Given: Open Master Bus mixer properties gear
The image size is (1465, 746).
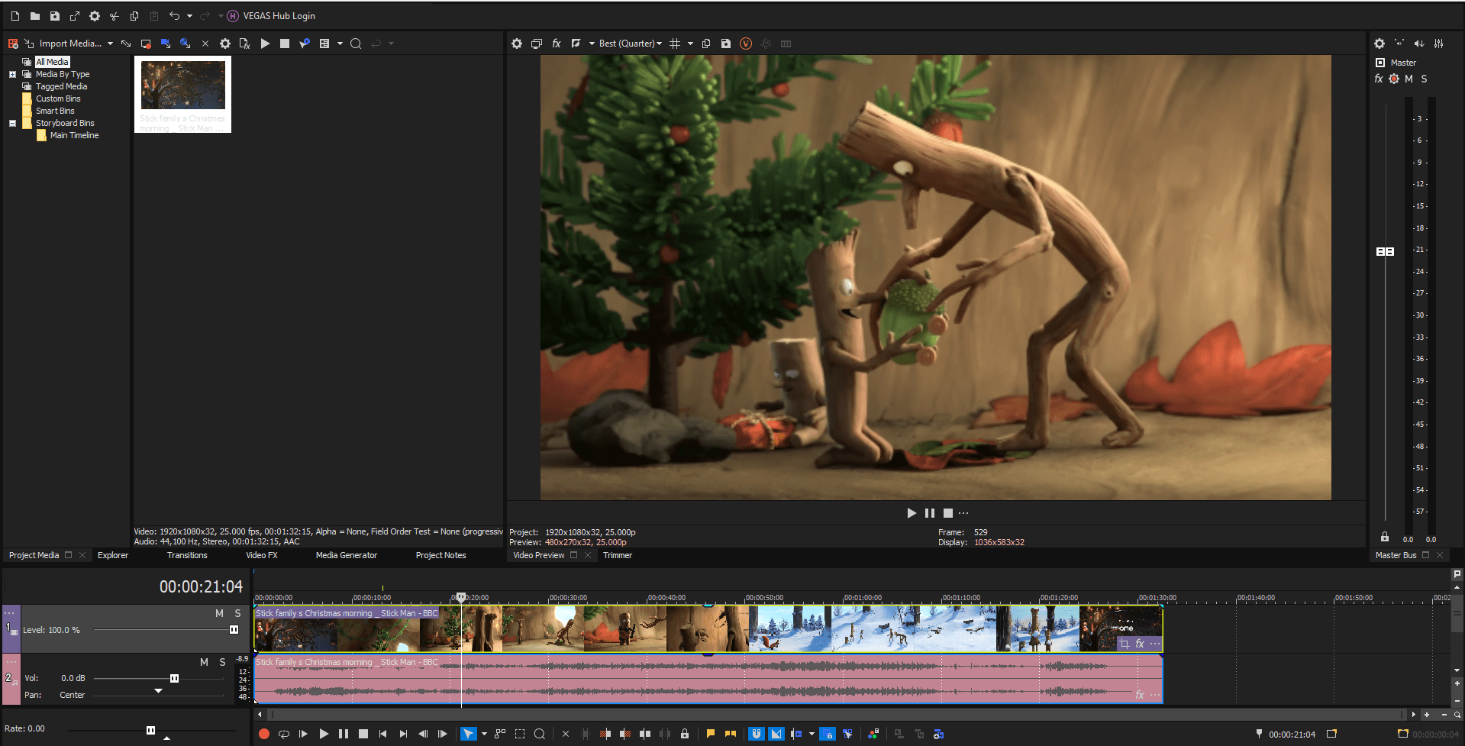Looking at the screenshot, I should [1379, 44].
